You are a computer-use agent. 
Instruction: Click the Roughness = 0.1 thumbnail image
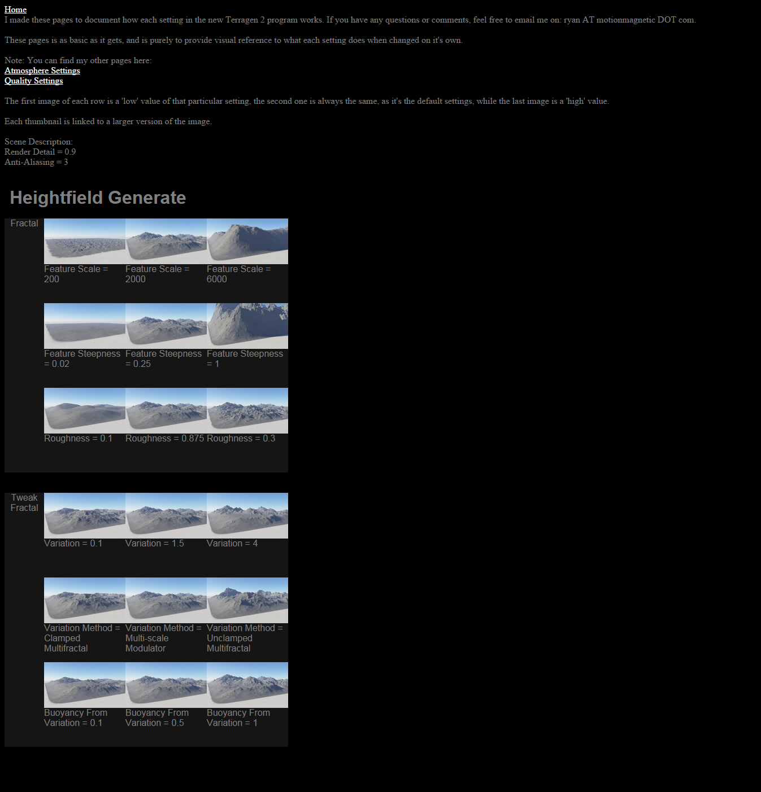[85, 410]
